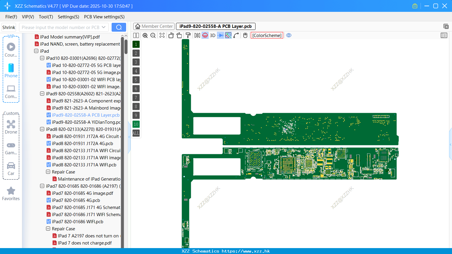Screen dimensions: 452x254
Task: Open iPad NAND, screen, battery replacement file
Action: 77,44
